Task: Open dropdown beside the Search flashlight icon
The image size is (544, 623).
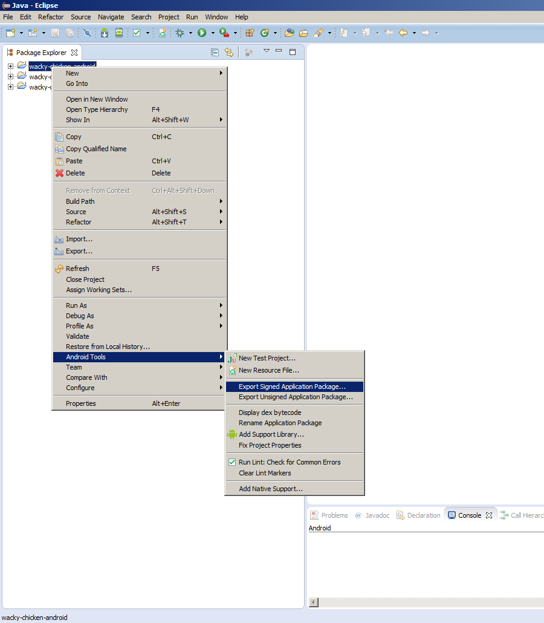Action: (x=329, y=33)
